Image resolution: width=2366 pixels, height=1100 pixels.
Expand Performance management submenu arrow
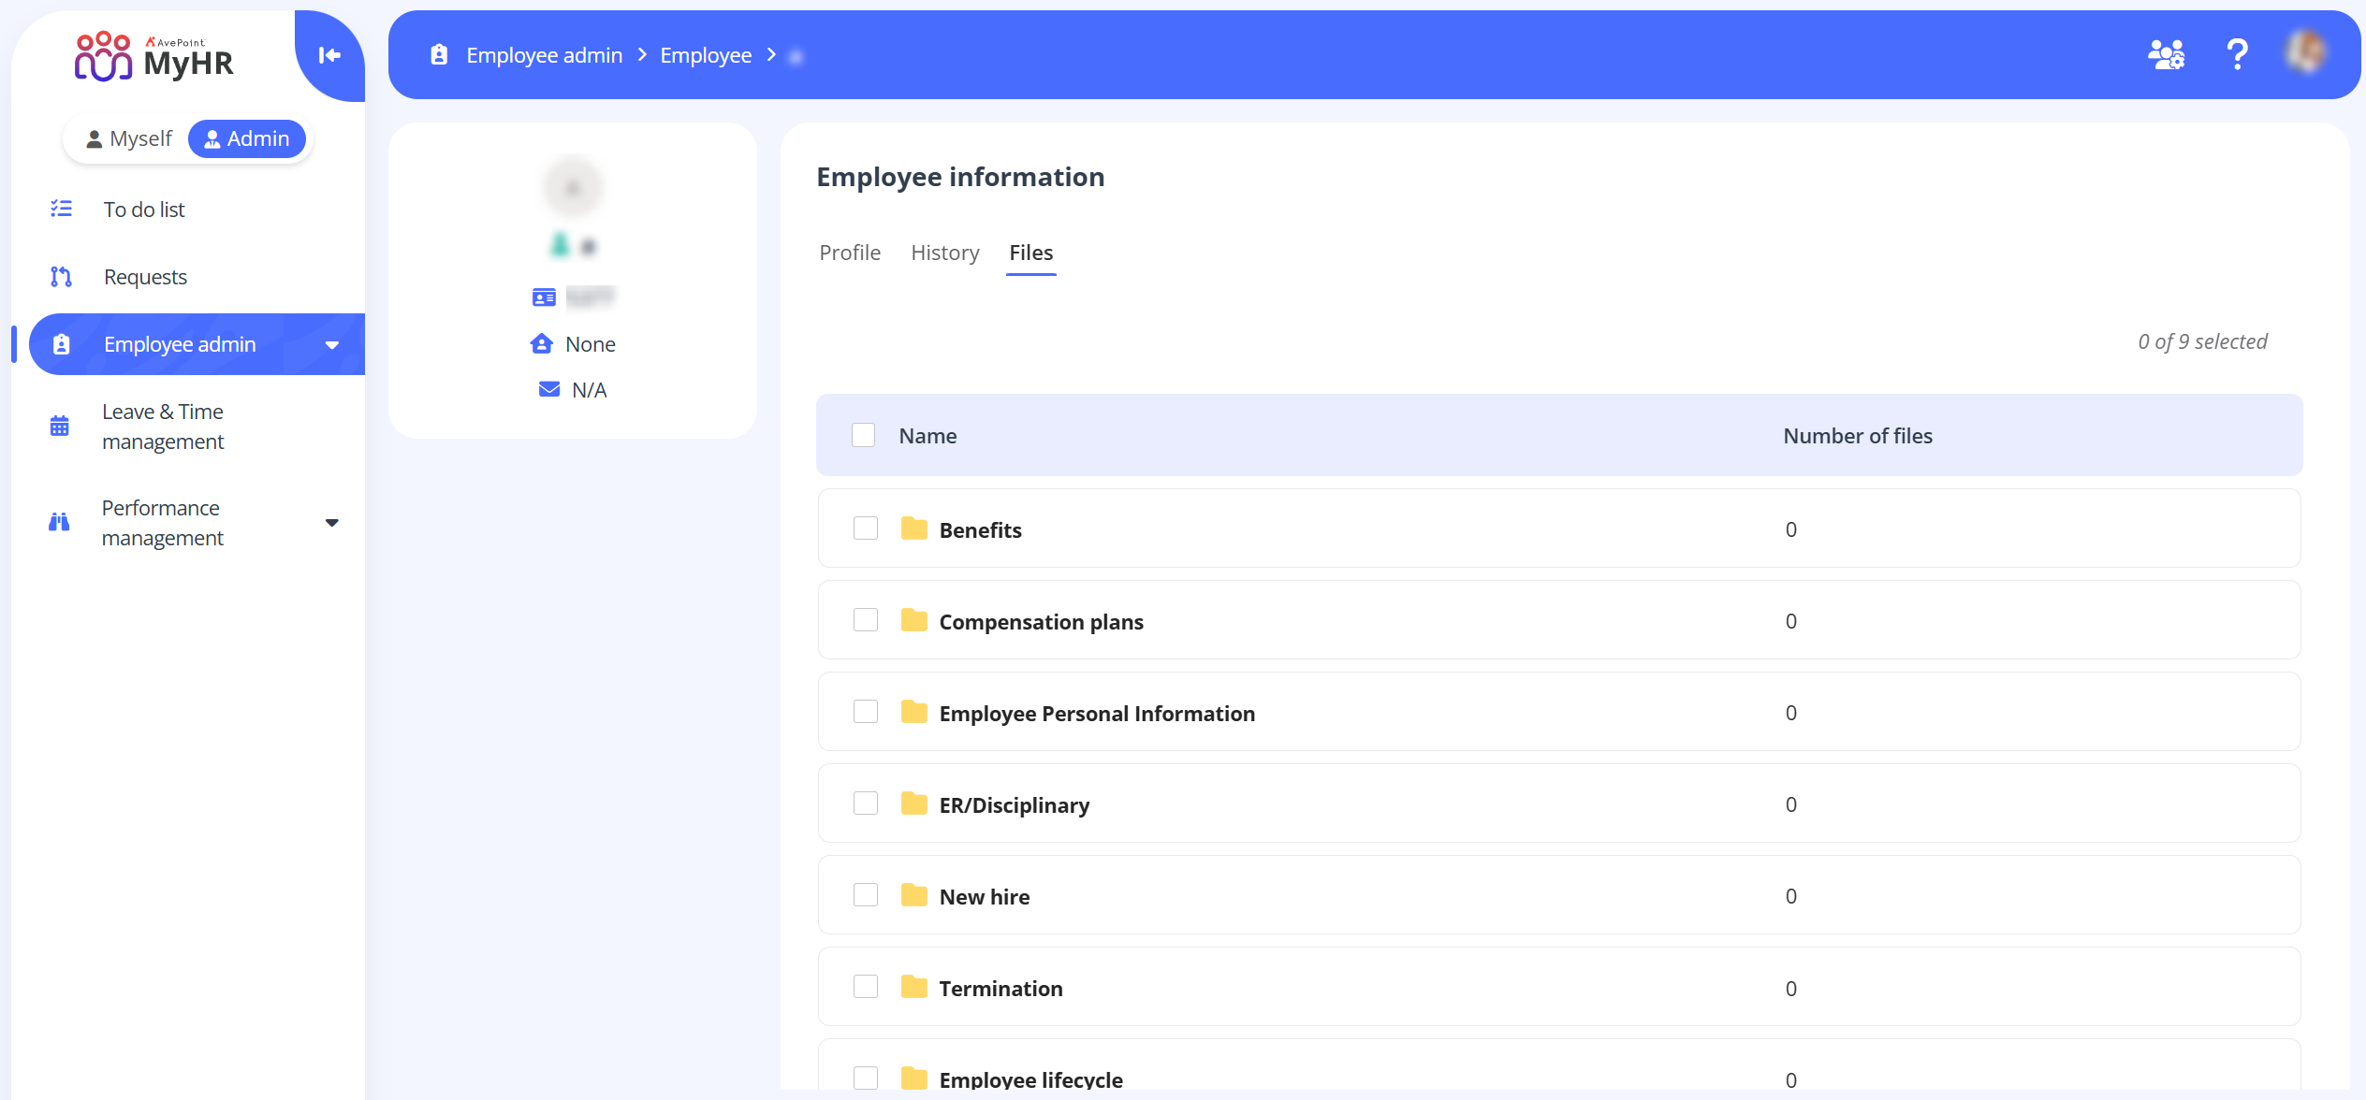331,523
